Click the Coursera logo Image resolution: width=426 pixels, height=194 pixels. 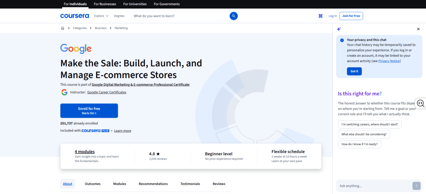(75, 16)
